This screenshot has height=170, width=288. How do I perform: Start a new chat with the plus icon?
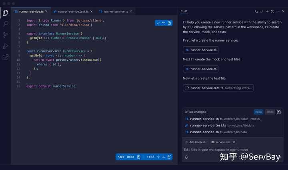[267, 12]
